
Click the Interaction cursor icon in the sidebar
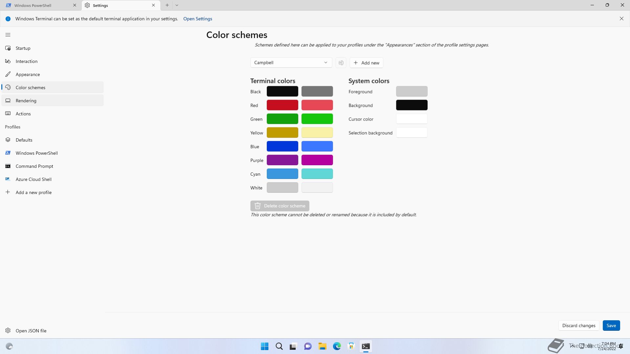click(8, 61)
